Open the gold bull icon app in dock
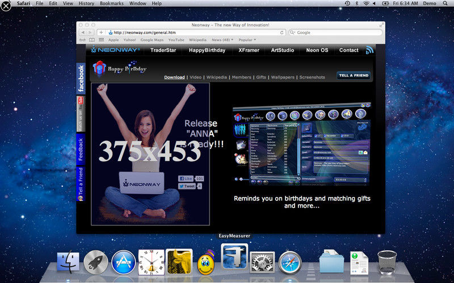The height and width of the screenshot is (283, 454). tap(179, 262)
